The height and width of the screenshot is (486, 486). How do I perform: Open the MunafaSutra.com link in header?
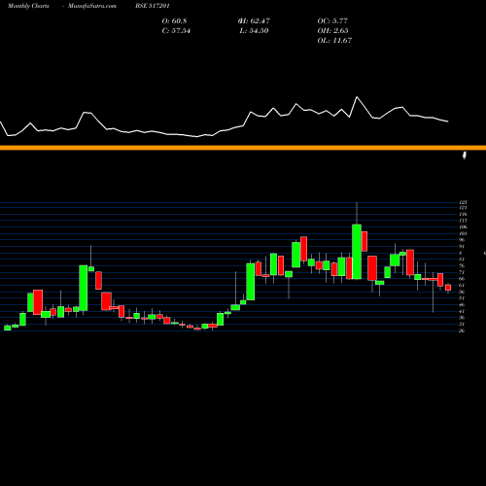tap(92, 6)
